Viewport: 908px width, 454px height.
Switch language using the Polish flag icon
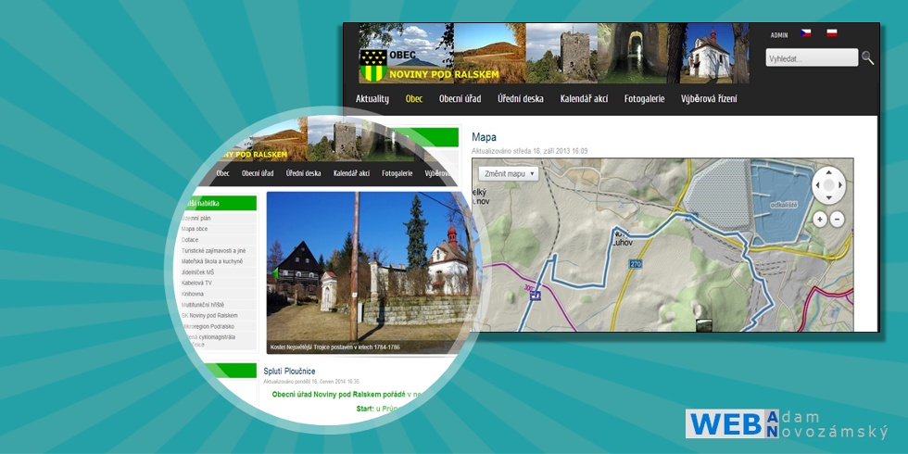coord(832,33)
